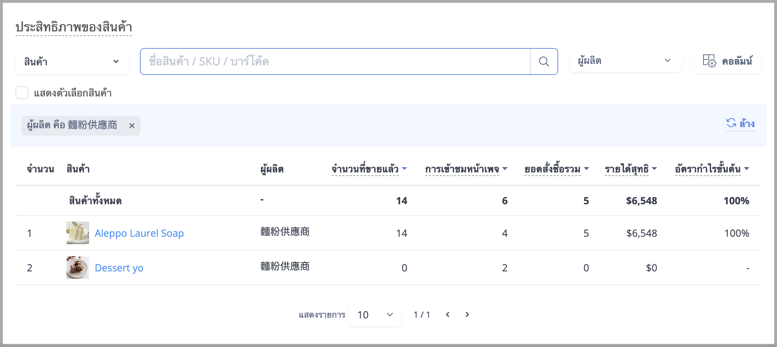
Task: Go to the previous page arrow
Action: point(448,314)
